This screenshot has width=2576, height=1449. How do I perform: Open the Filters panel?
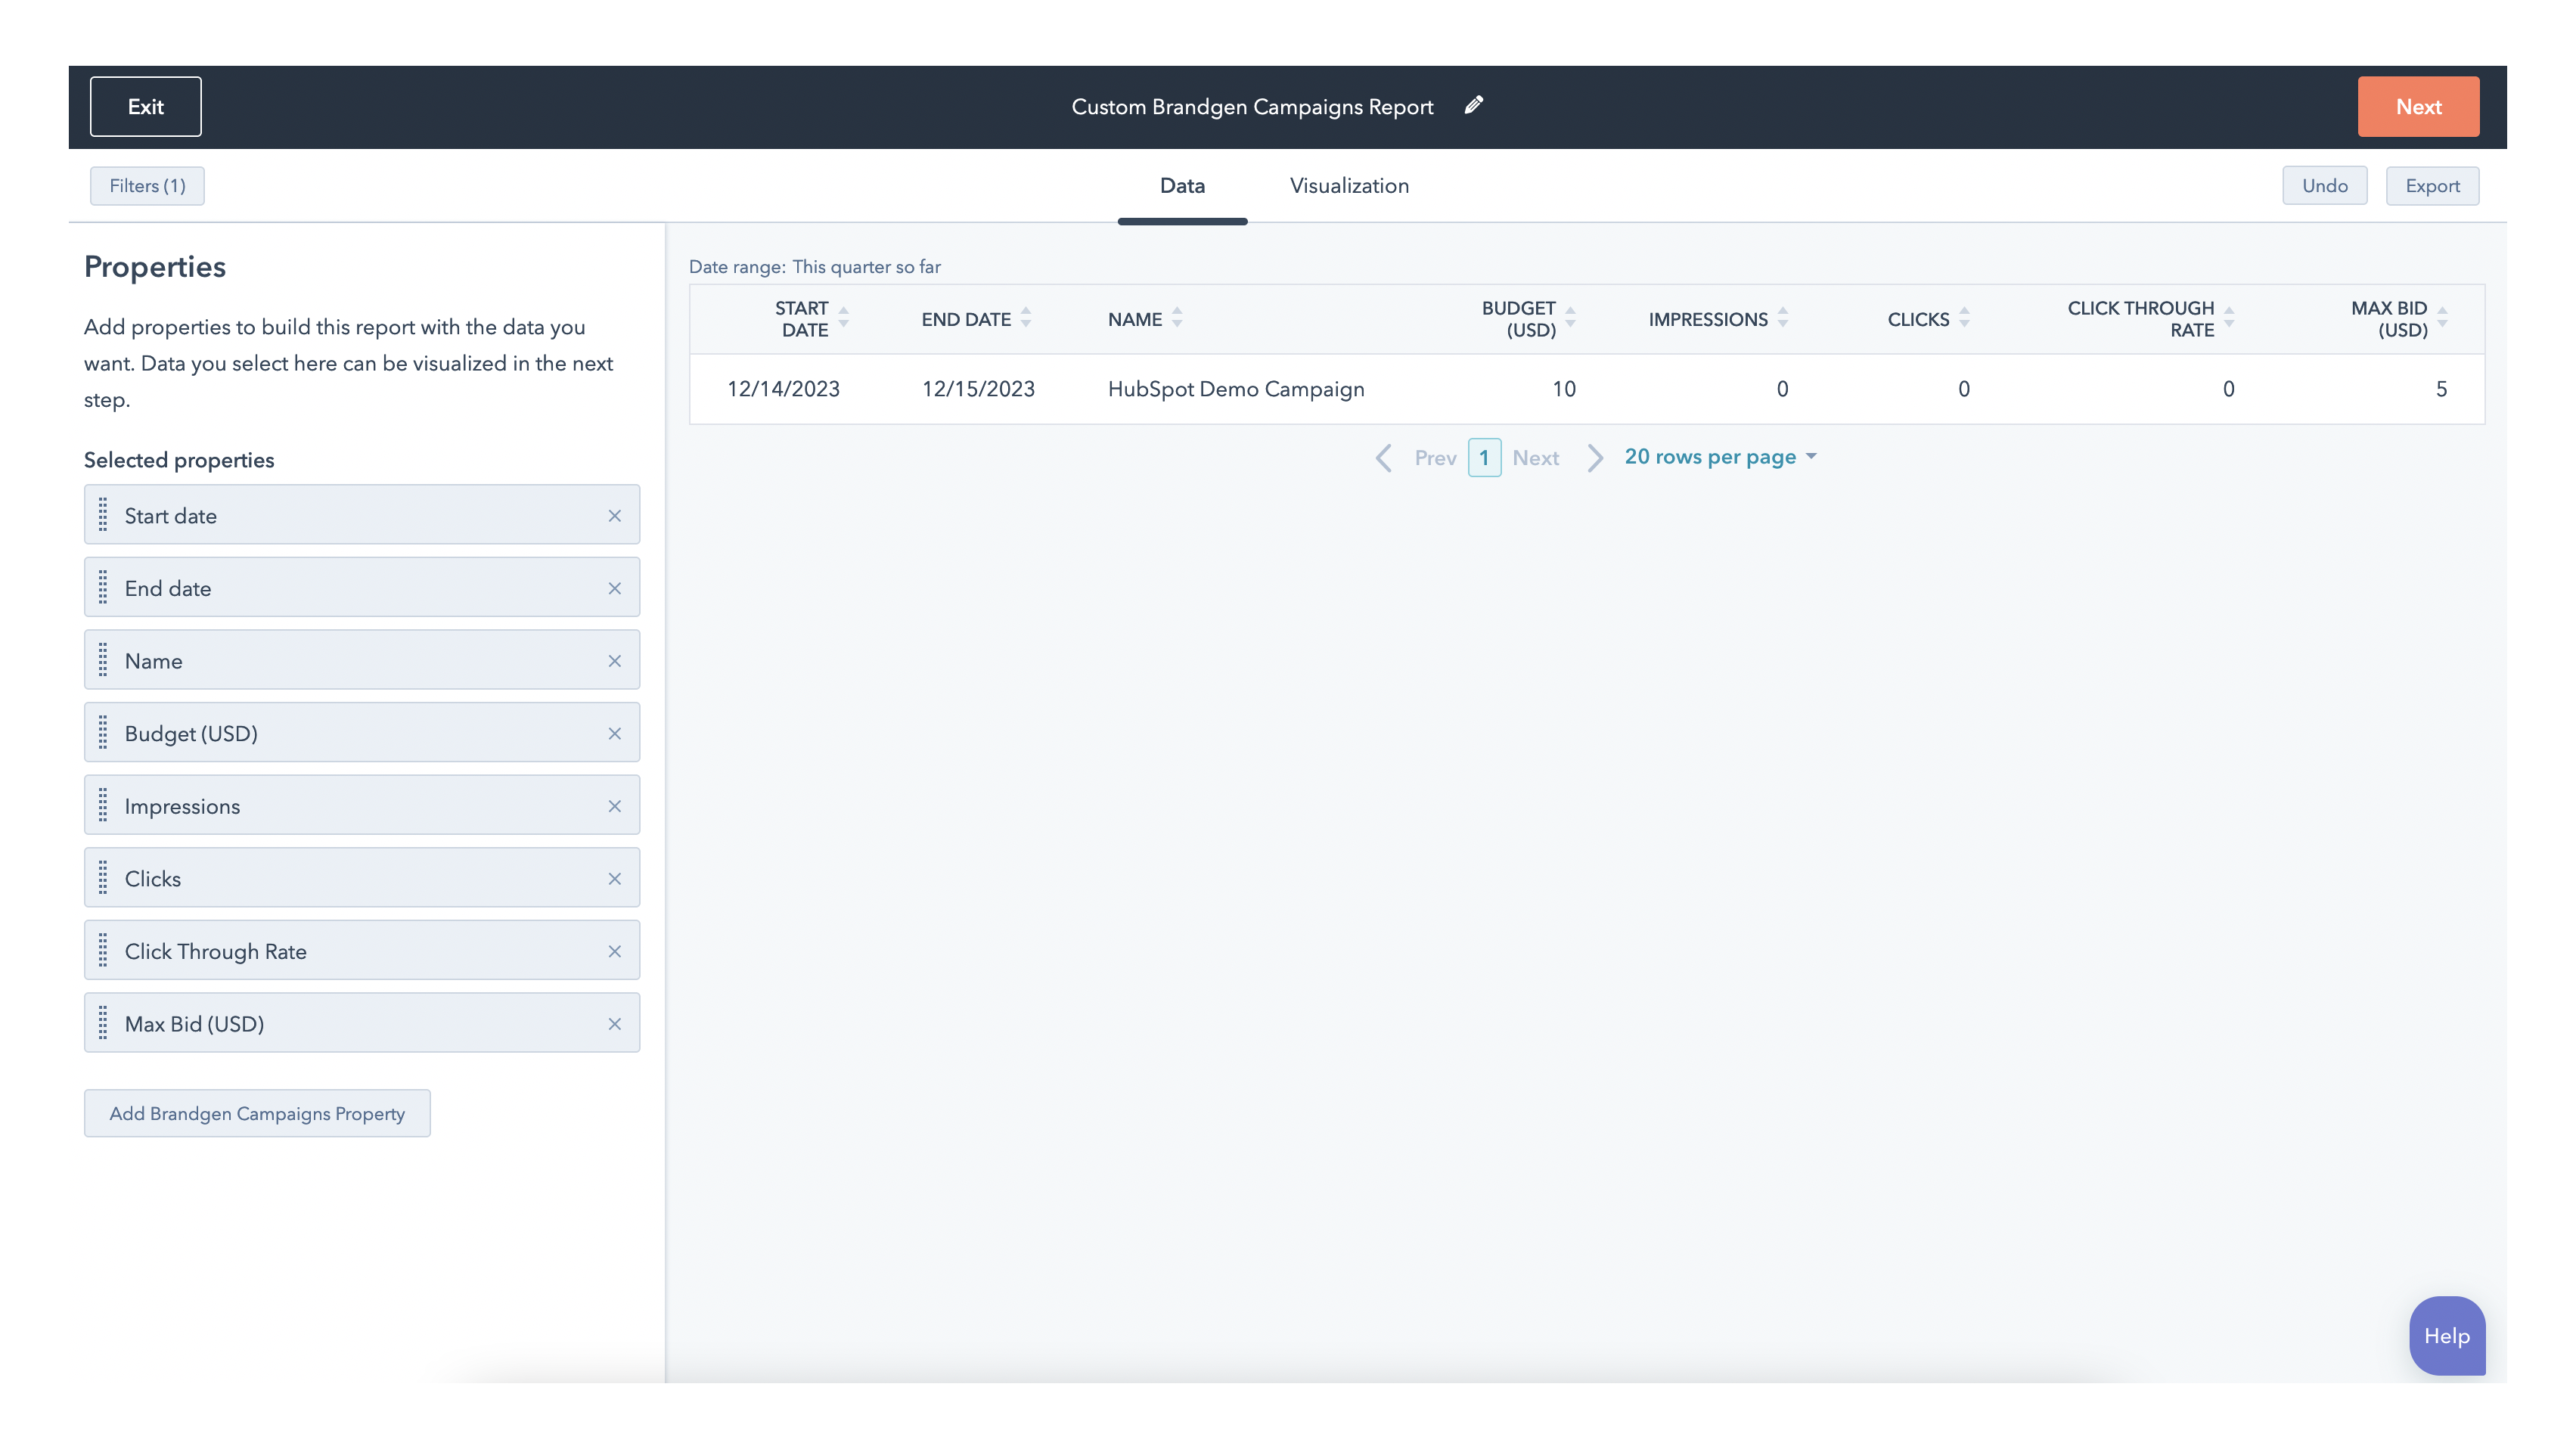click(x=147, y=185)
